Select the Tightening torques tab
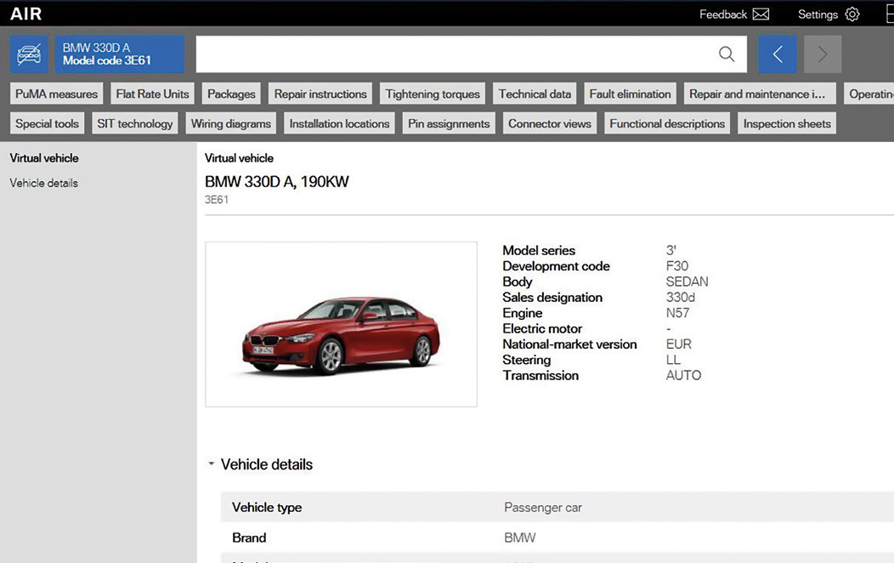The height and width of the screenshot is (563, 894). tap(433, 94)
